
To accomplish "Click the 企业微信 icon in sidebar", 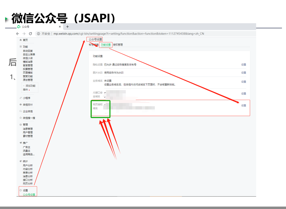I will (x=21, y=111).
